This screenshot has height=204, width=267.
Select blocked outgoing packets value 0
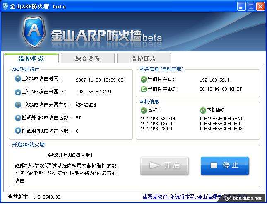(x=77, y=131)
